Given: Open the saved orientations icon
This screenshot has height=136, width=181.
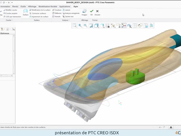Looking at the screenshot, I should point(102,25).
